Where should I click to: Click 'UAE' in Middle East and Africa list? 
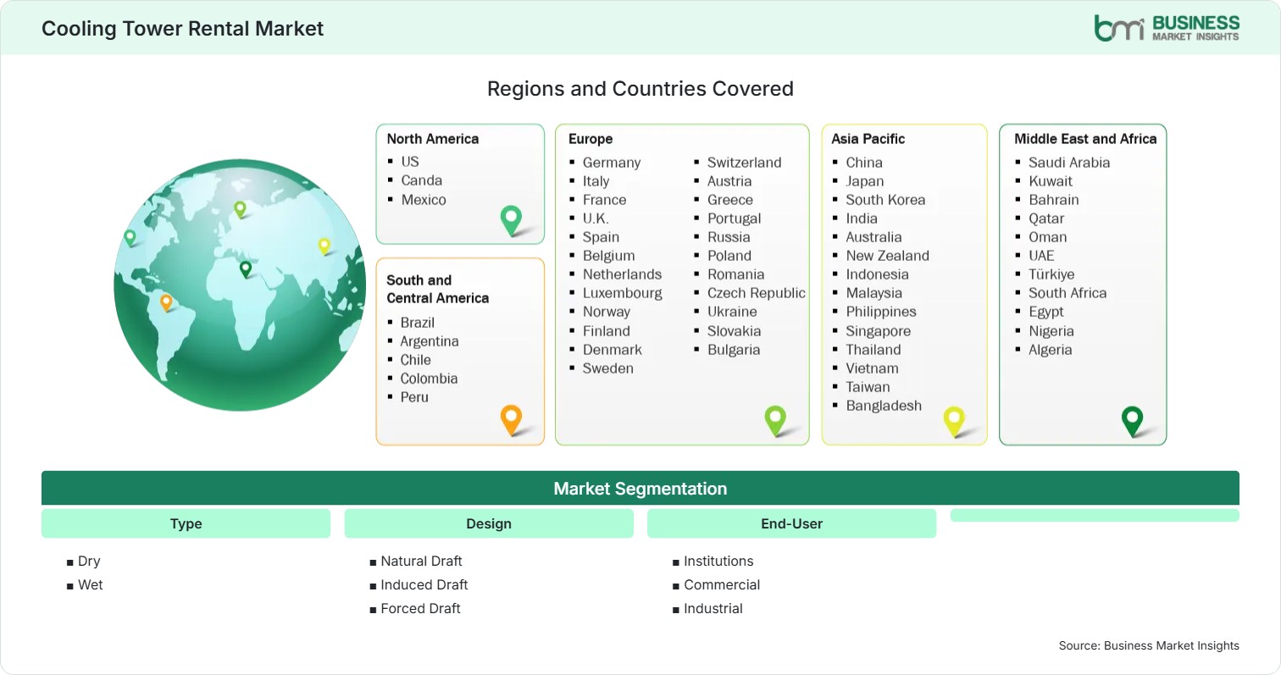point(1041,255)
